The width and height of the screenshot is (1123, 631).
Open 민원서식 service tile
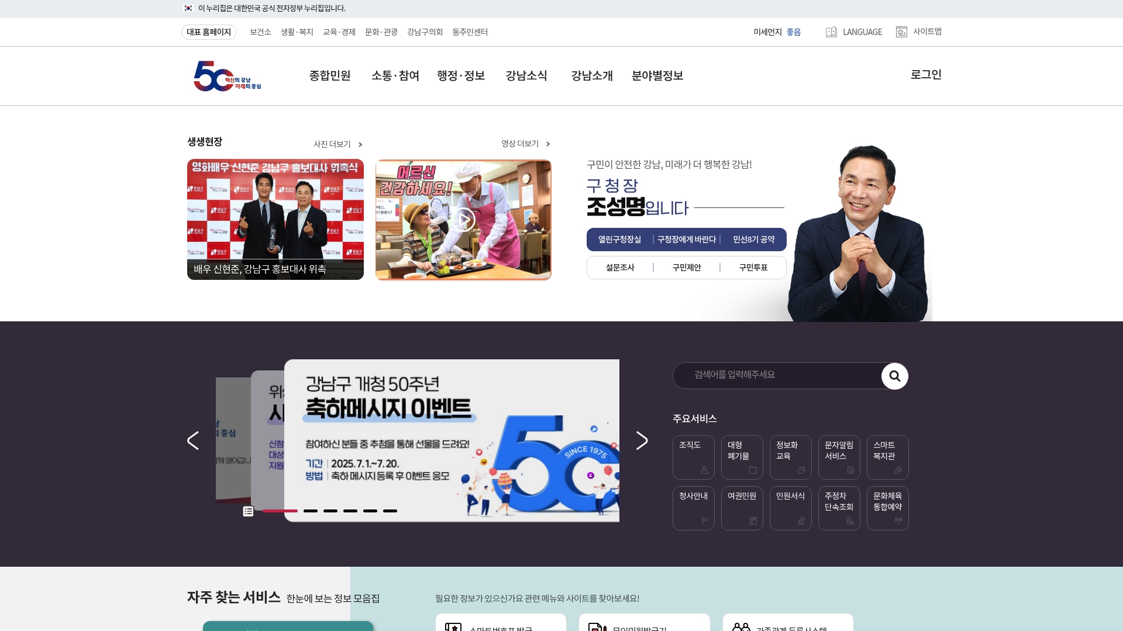tap(791, 508)
